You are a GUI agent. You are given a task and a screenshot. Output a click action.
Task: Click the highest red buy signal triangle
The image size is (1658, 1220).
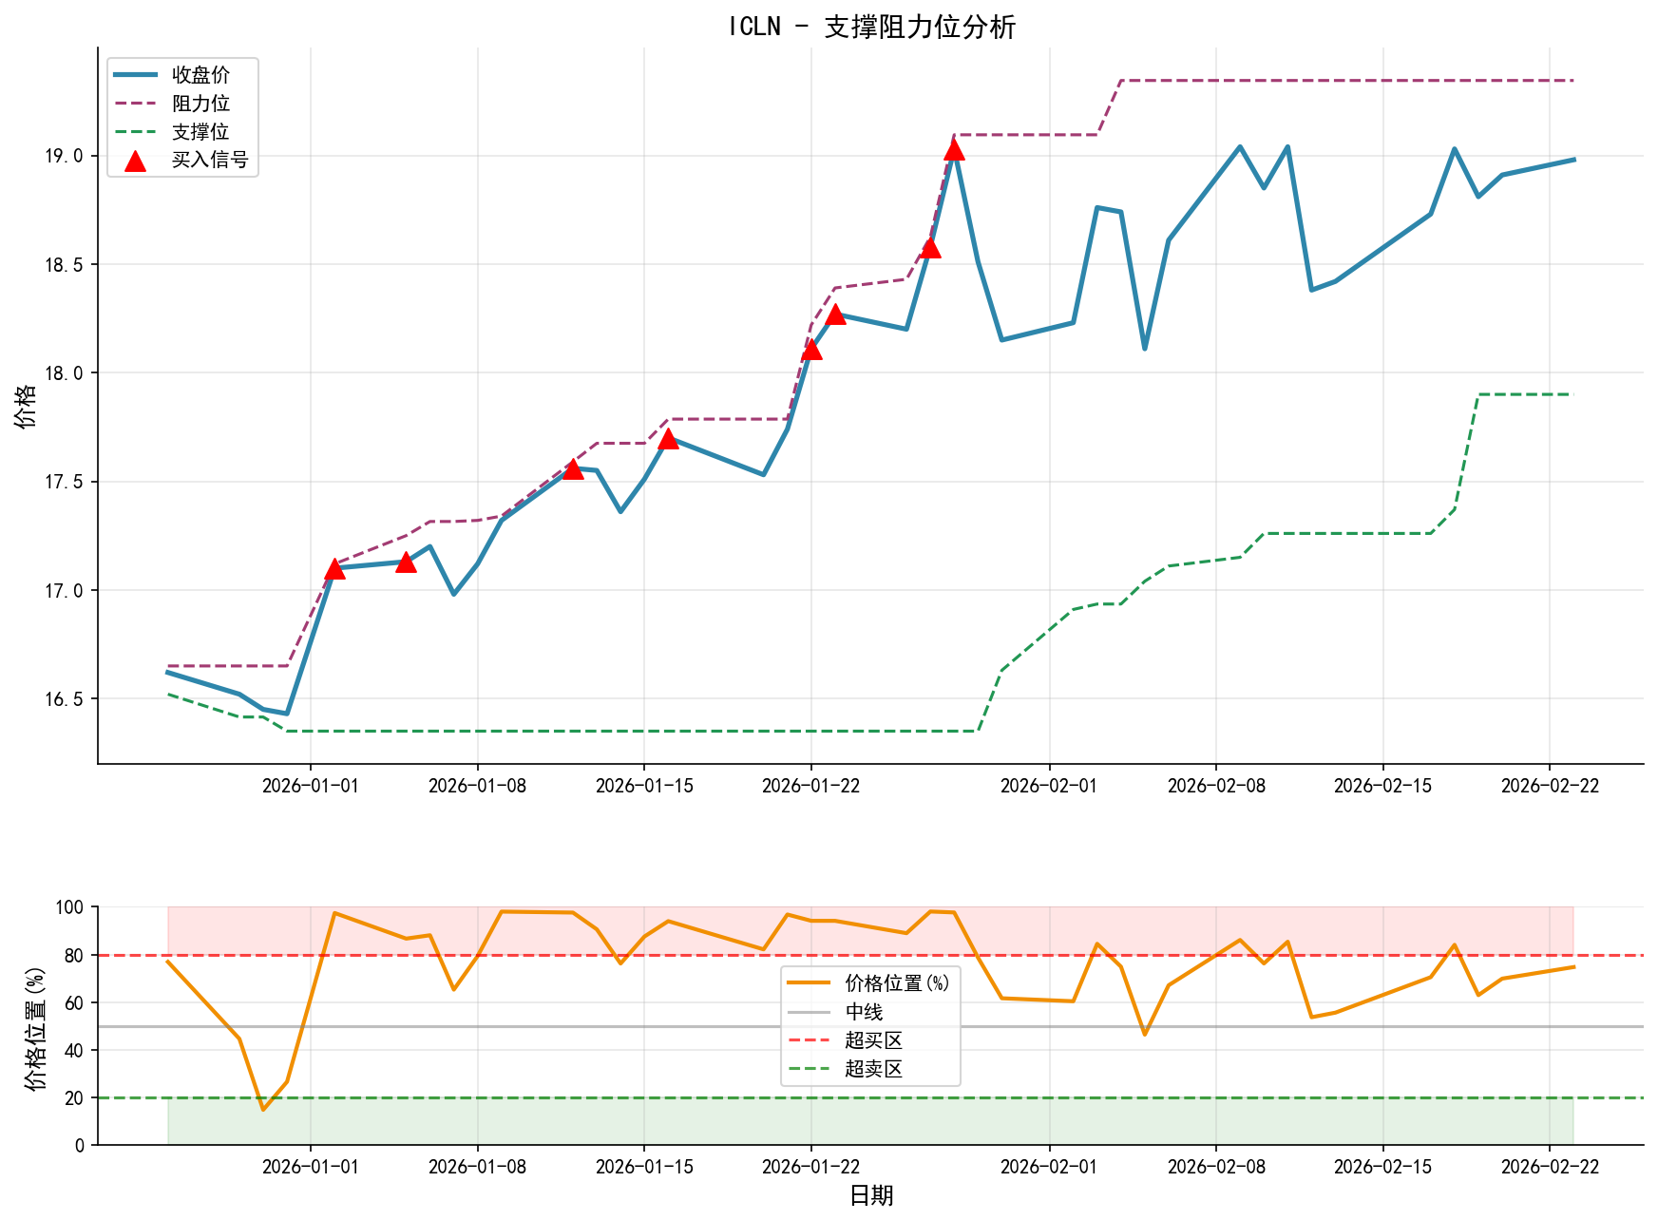953,150
